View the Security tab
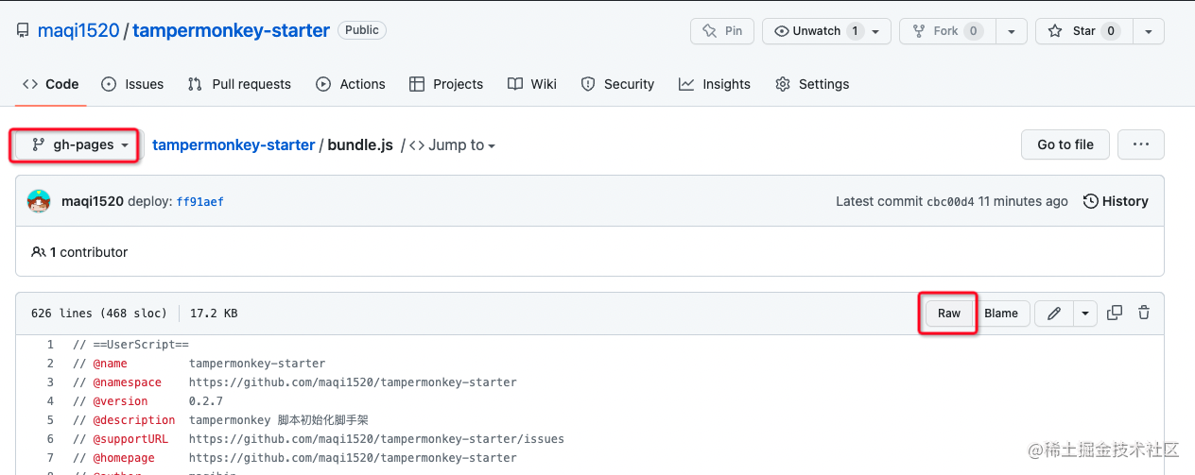 pos(617,84)
